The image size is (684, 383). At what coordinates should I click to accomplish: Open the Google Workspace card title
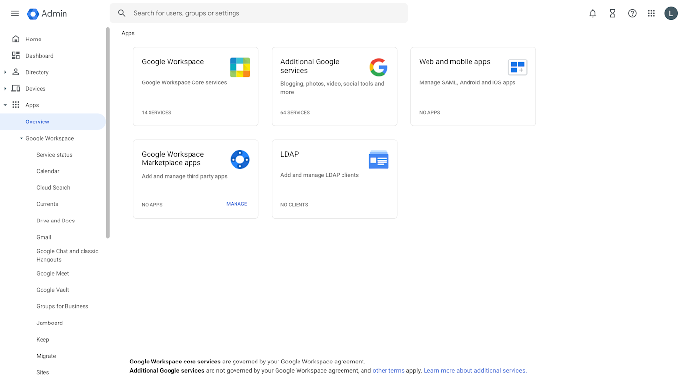(172, 62)
